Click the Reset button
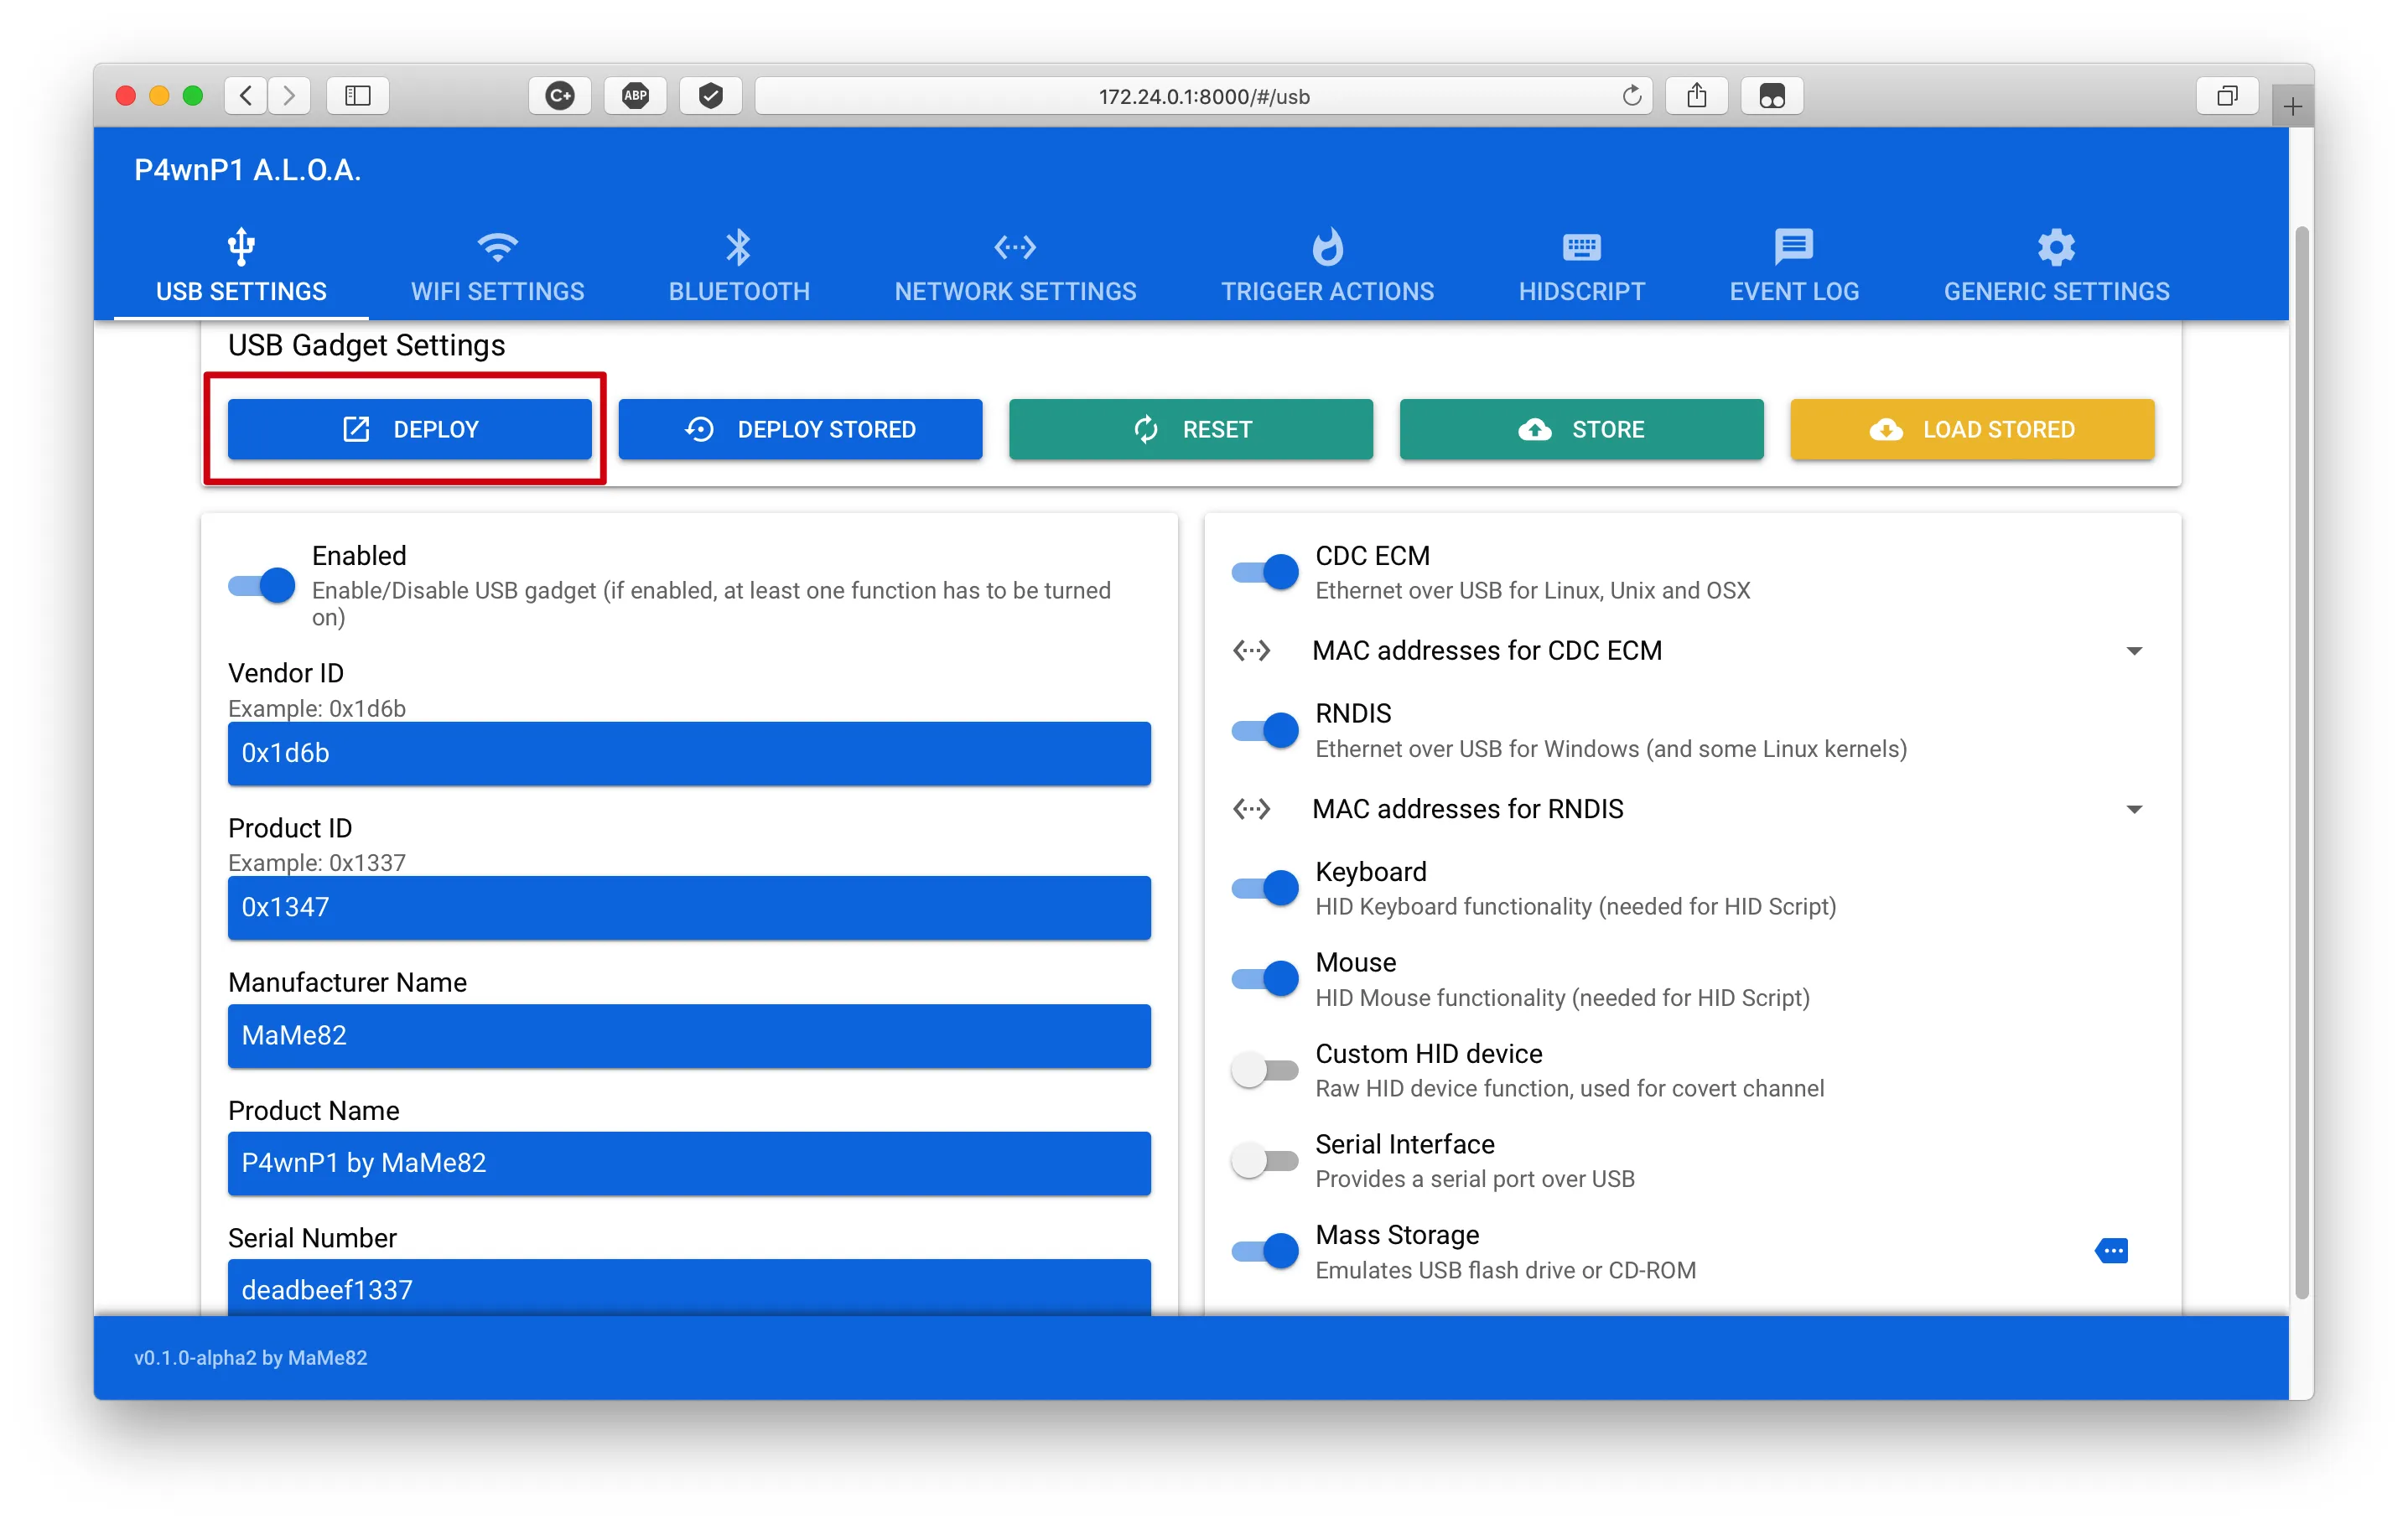 click(1191, 429)
